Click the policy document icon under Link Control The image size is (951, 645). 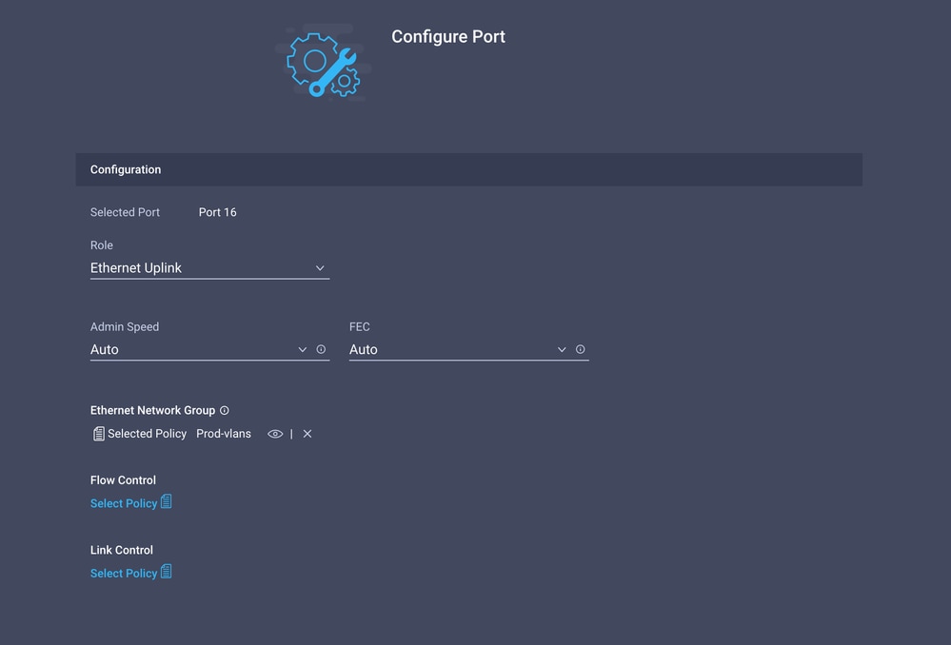click(167, 572)
